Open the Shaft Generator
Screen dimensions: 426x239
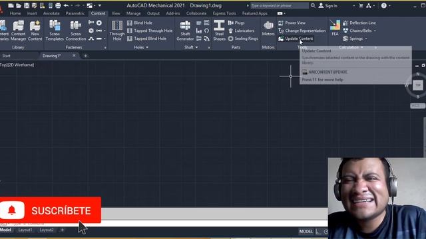[x=185, y=31]
